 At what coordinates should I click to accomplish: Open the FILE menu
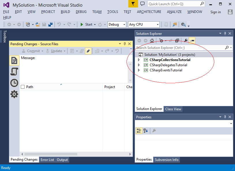(x=6, y=12)
